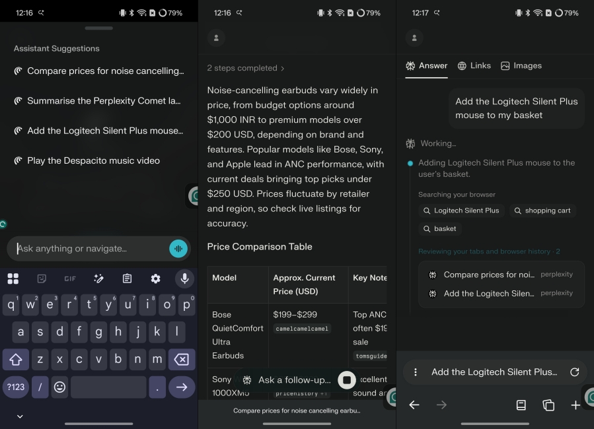The width and height of the screenshot is (594, 429).
Task: Collapse the keyboard with the down chevron
Action: pyautogui.click(x=19, y=416)
